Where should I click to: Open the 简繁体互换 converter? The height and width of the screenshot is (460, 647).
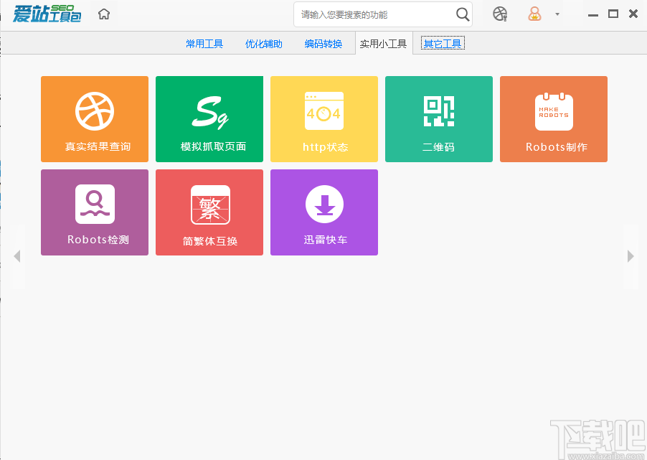(x=209, y=212)
